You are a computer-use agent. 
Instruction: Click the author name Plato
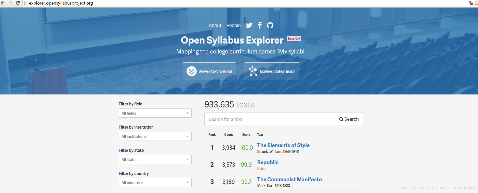click(x=261, y=169)
